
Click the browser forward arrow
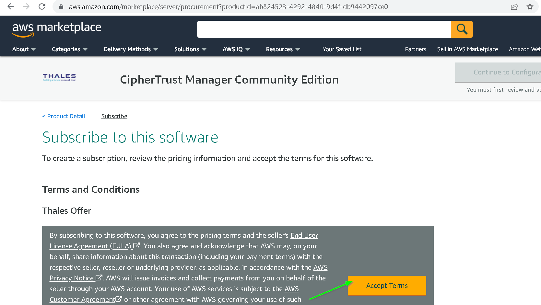tap(26, 6)
